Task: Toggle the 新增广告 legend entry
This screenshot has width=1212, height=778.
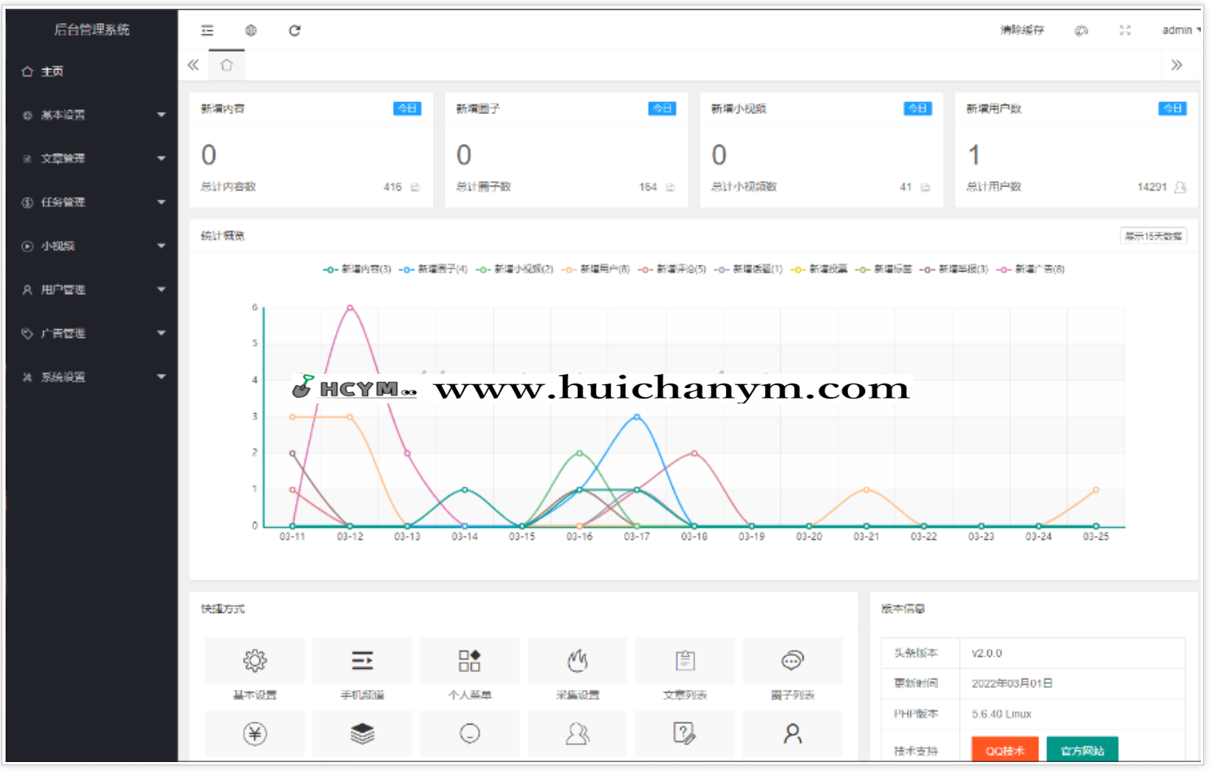Action: (x=1031, y=269)
